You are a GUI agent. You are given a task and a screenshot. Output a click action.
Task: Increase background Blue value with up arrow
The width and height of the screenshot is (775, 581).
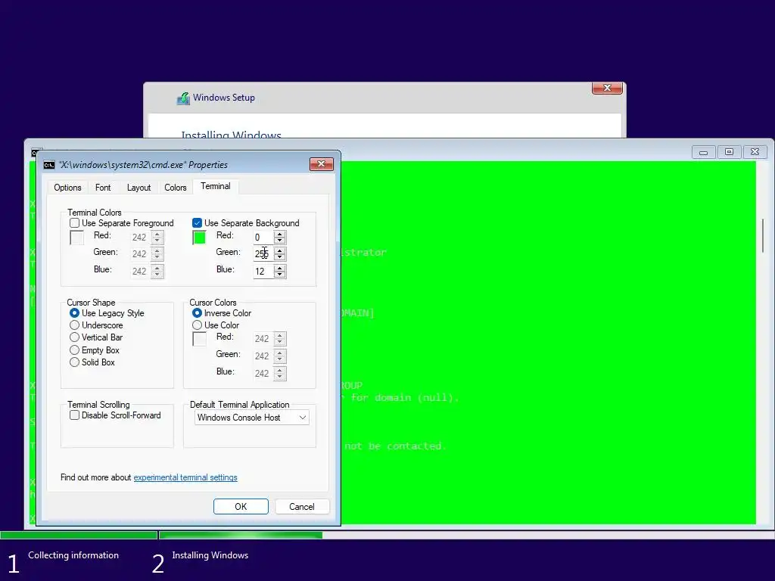coord(280,269)
